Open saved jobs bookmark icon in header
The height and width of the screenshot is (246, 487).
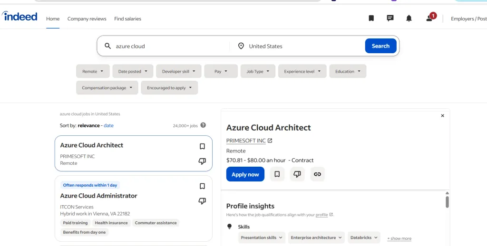(371, 19)
